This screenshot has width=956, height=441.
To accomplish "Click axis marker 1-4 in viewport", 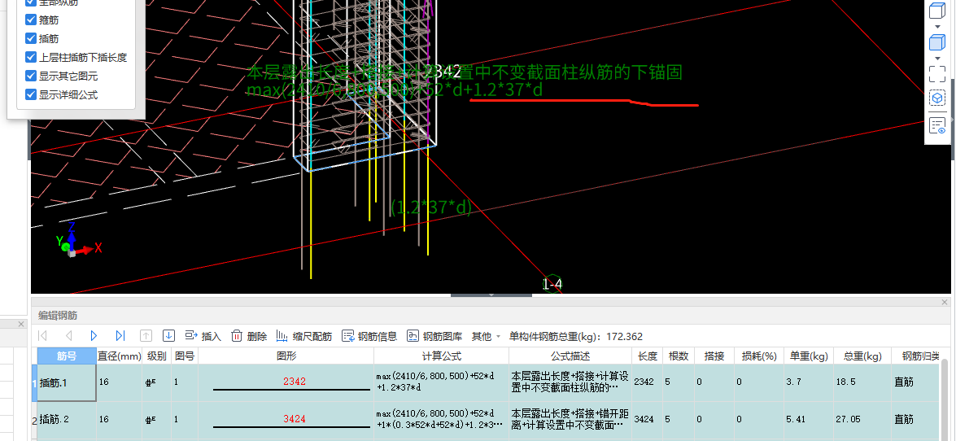I will pyautogui.click(x=552, y=284).
